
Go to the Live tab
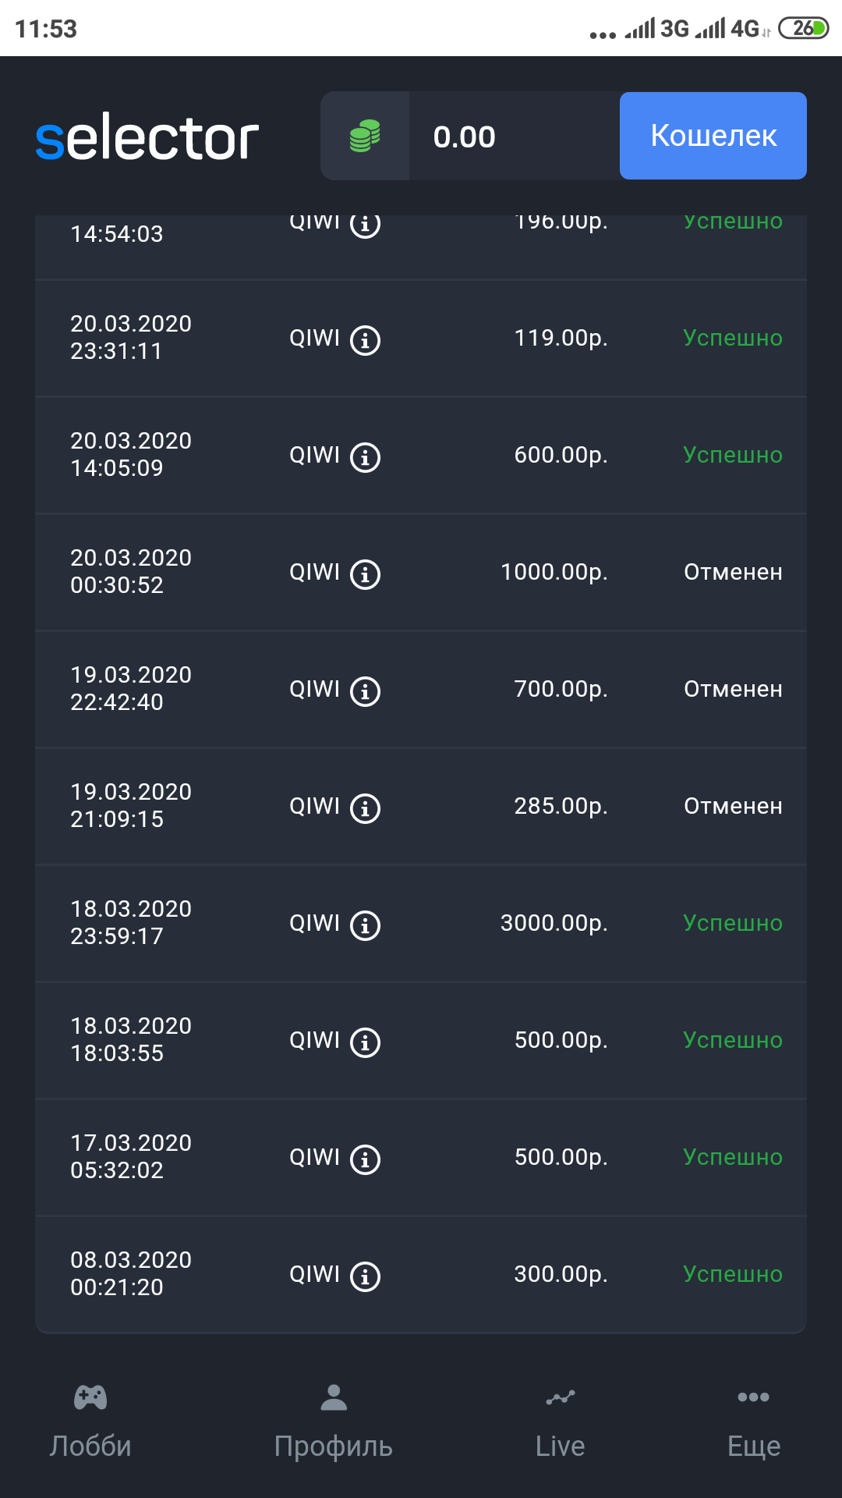[560, 1422]
